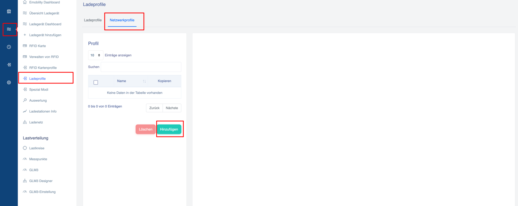
Task: Open Ladegerät Dashboard in the sidebar
Action: pyautogui.click(x=45, y=24)
